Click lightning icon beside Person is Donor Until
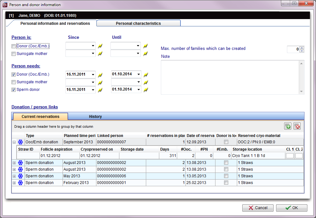 click(x=146, y=46)
